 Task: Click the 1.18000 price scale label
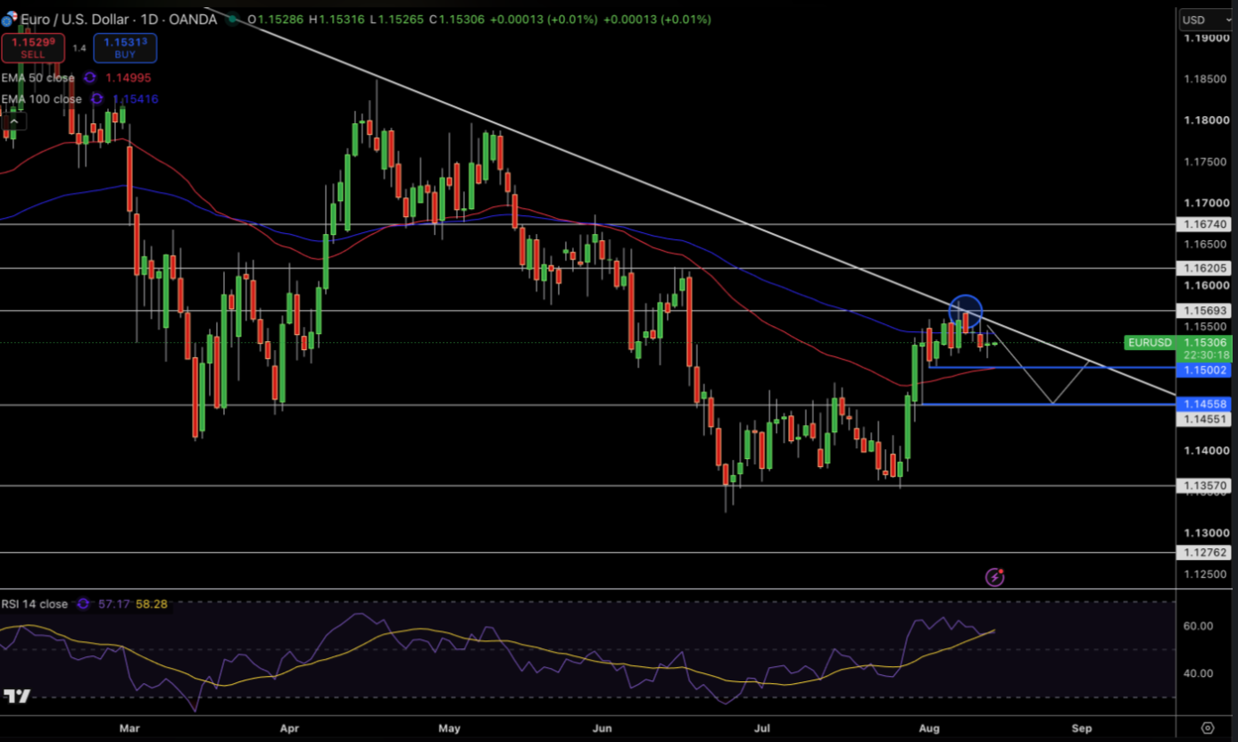(1207, 120)
